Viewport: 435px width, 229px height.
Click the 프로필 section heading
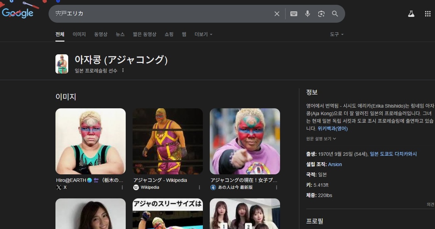[x=314, y=221]
